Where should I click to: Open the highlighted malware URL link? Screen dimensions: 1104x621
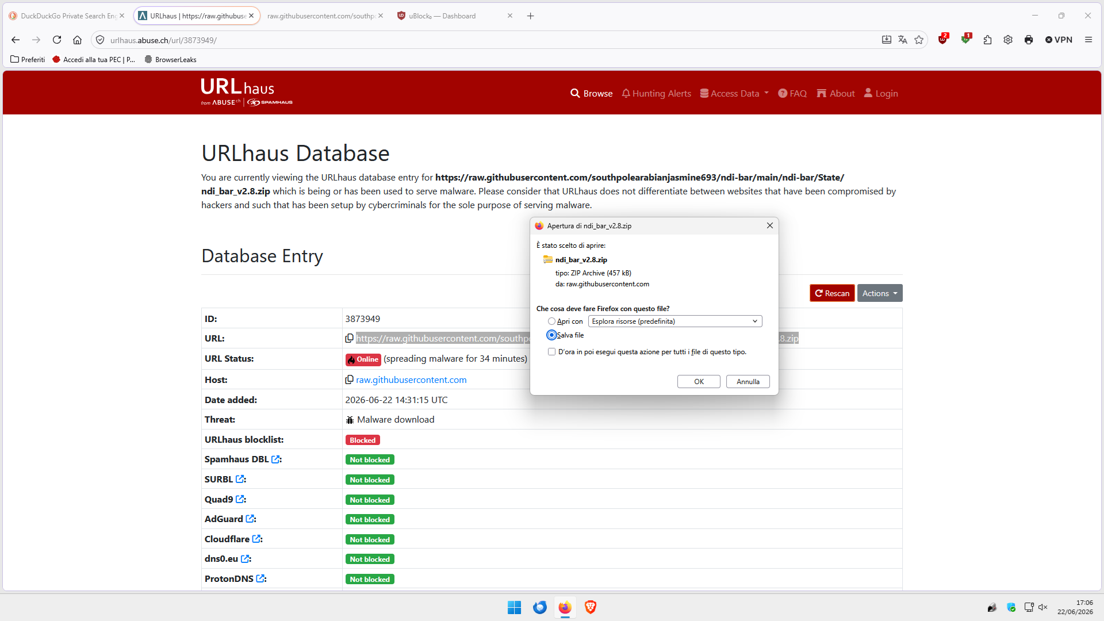pyautogui.click(x=443, y=339)
